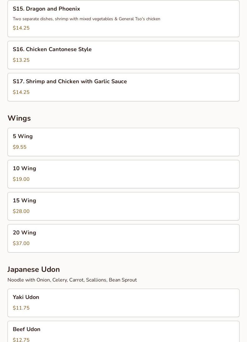247x342 pixels.
Task: Click the Udon noodle ingredients description
Action: coord(72,280)
